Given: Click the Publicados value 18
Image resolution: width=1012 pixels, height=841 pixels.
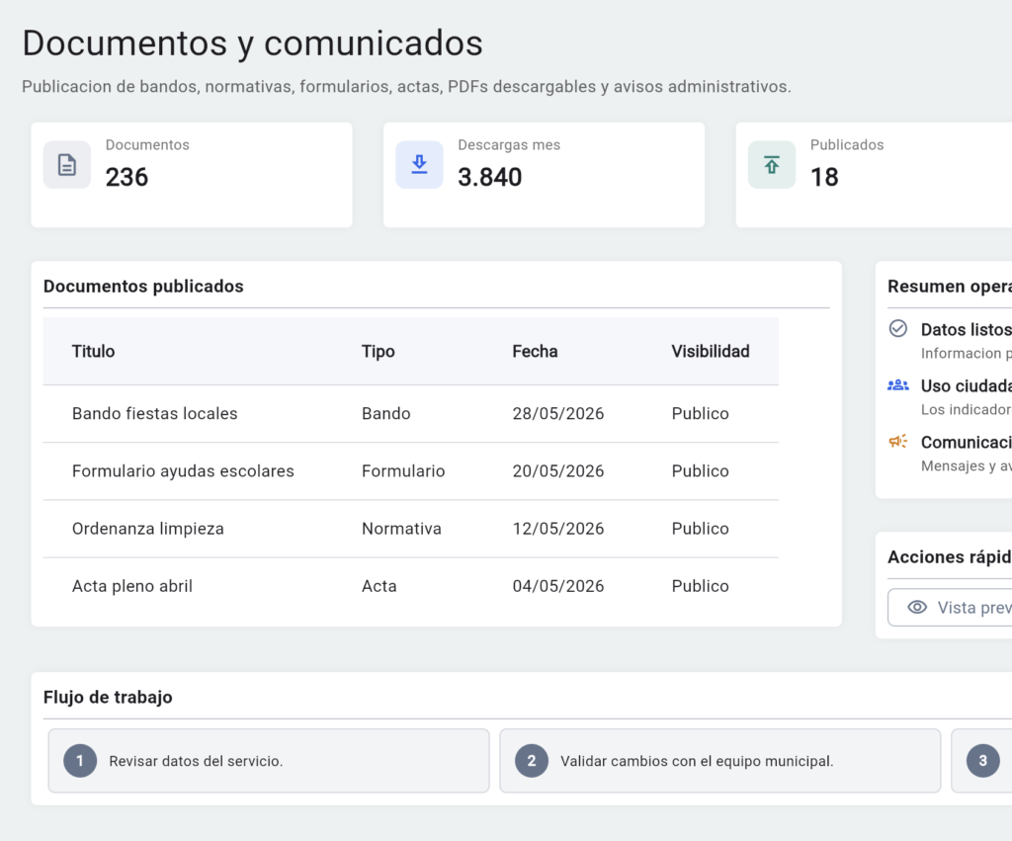Looking at the screenshot, I should 824,177.
